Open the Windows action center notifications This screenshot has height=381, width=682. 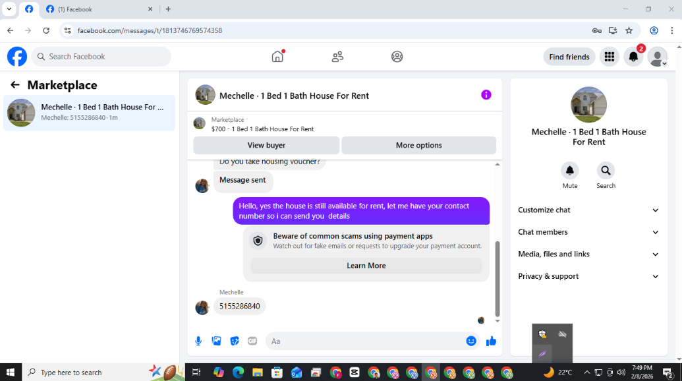pos(668,372)
